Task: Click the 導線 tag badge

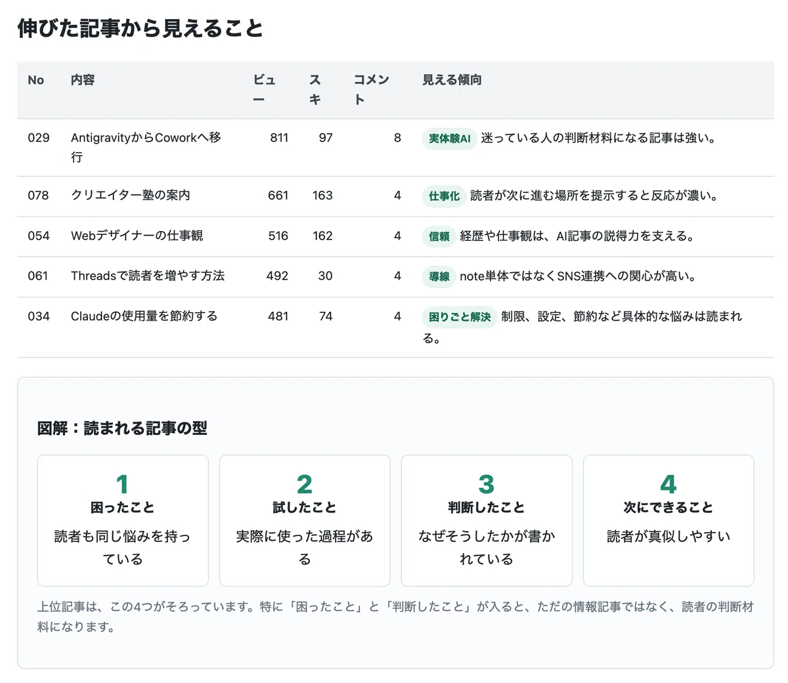Action: [439, 276]
